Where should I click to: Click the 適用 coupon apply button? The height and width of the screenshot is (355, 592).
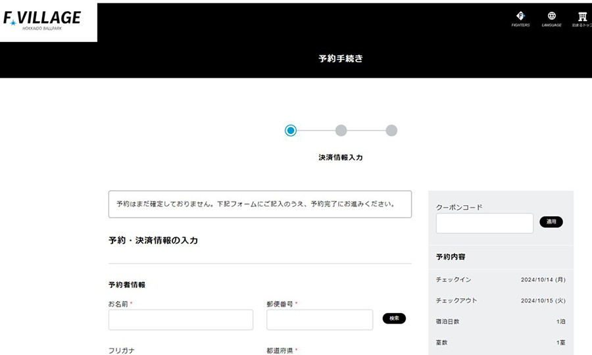click(x=551, y=222)
